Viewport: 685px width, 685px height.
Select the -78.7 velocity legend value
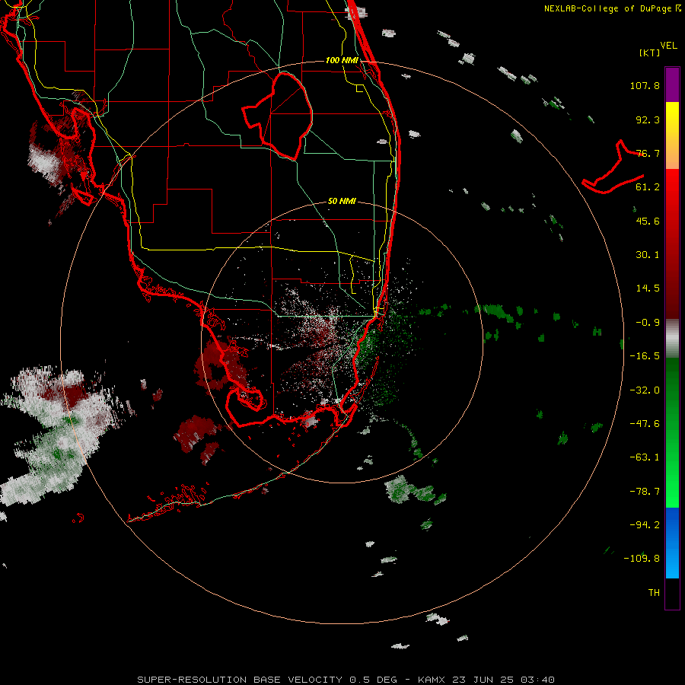[x=645, y=492]
